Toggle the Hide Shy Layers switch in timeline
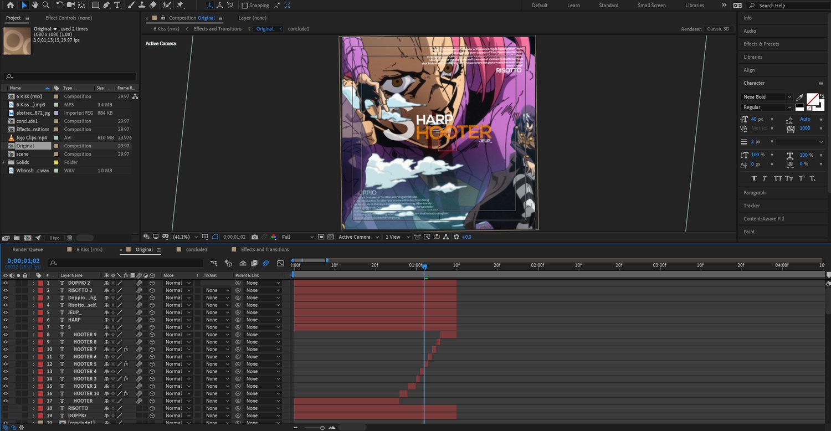Viewport: 831px width, 431px height. point(243,263)
